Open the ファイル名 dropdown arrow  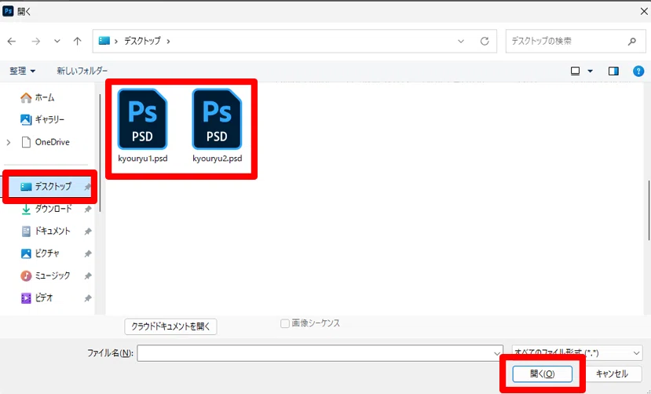coord(497,353)
